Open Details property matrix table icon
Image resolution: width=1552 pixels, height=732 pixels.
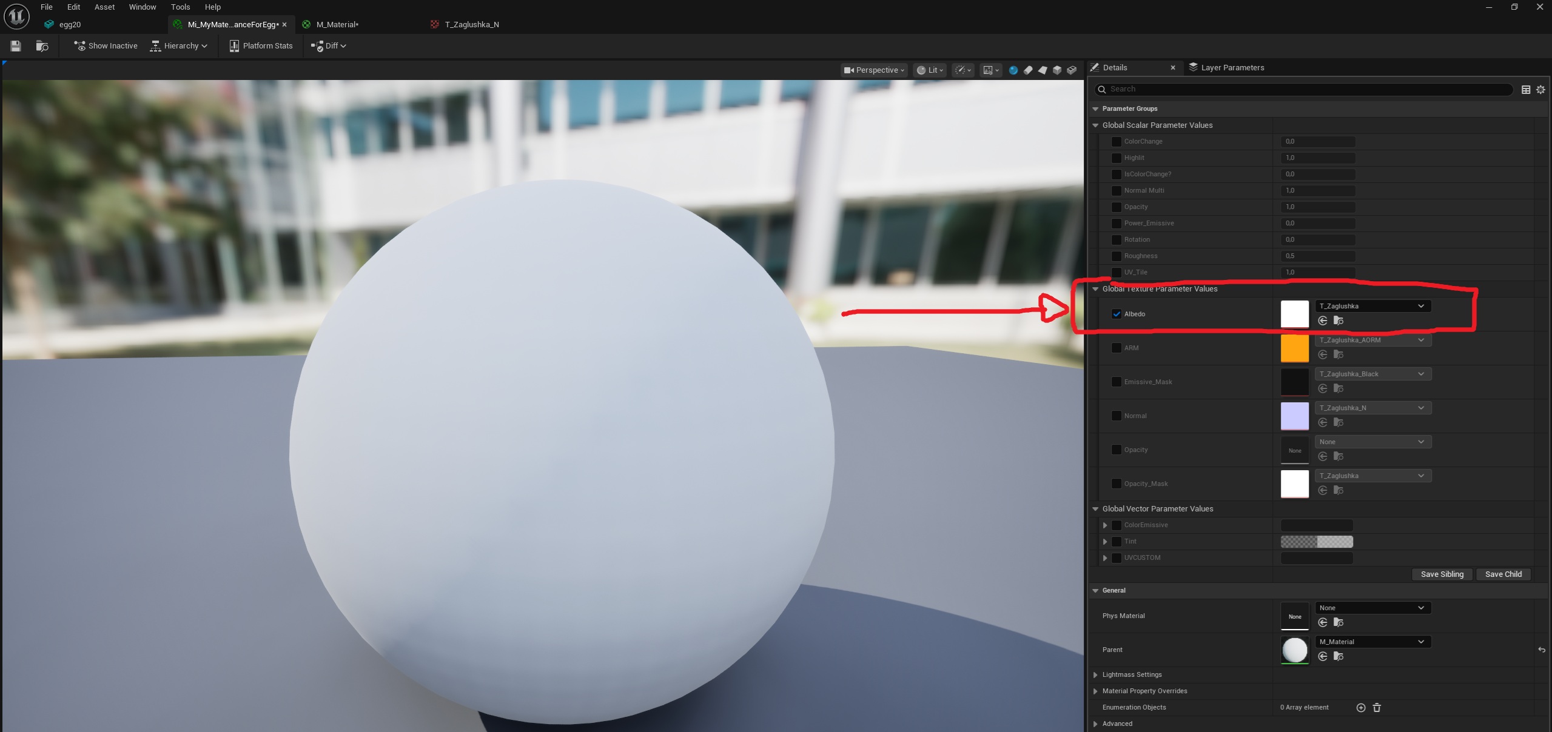(1526, 90)
